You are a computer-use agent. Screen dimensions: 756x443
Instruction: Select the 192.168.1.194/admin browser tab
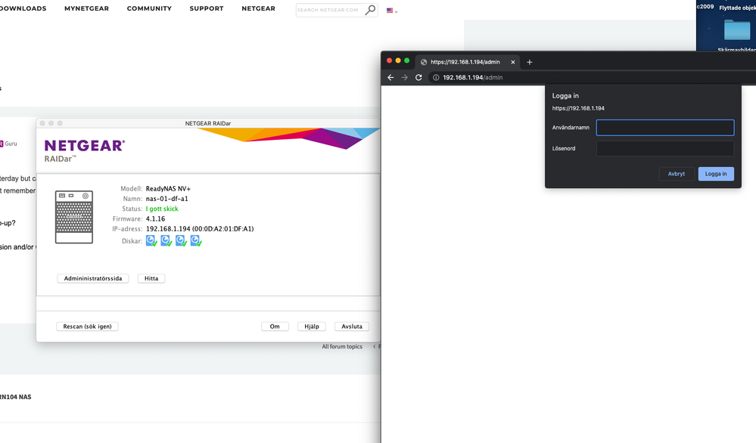[x=465, y=62]
